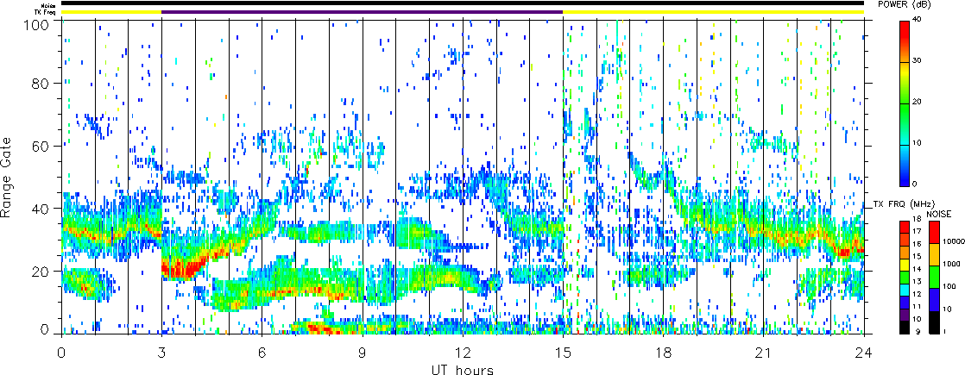Pick the purple segment of TX FRQ colorbar
This screenshot has height=375, width=965.
(905, 315)
